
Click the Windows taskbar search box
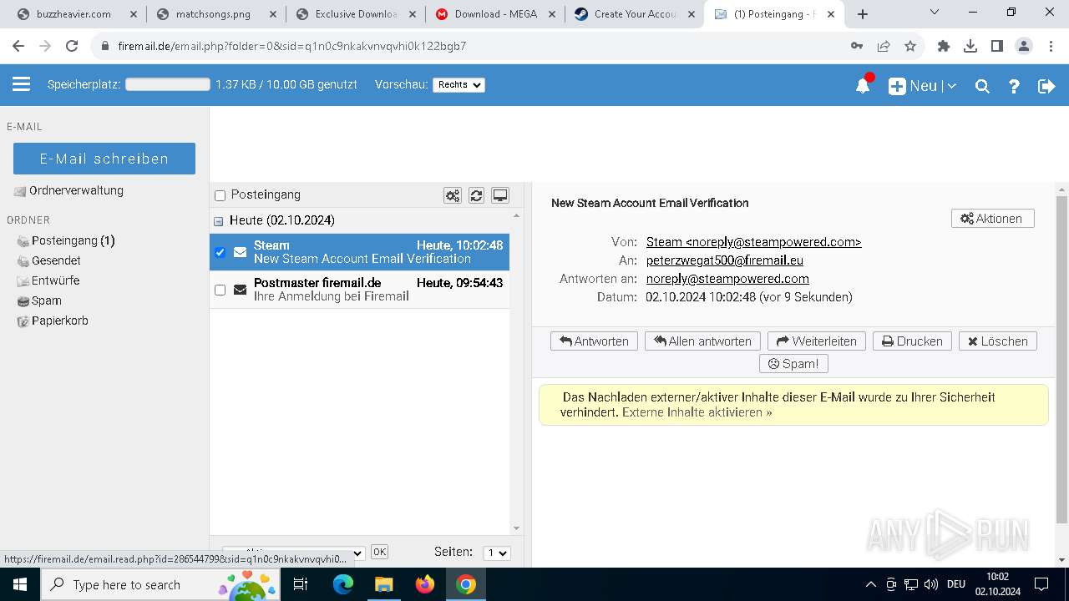(160, 584)
